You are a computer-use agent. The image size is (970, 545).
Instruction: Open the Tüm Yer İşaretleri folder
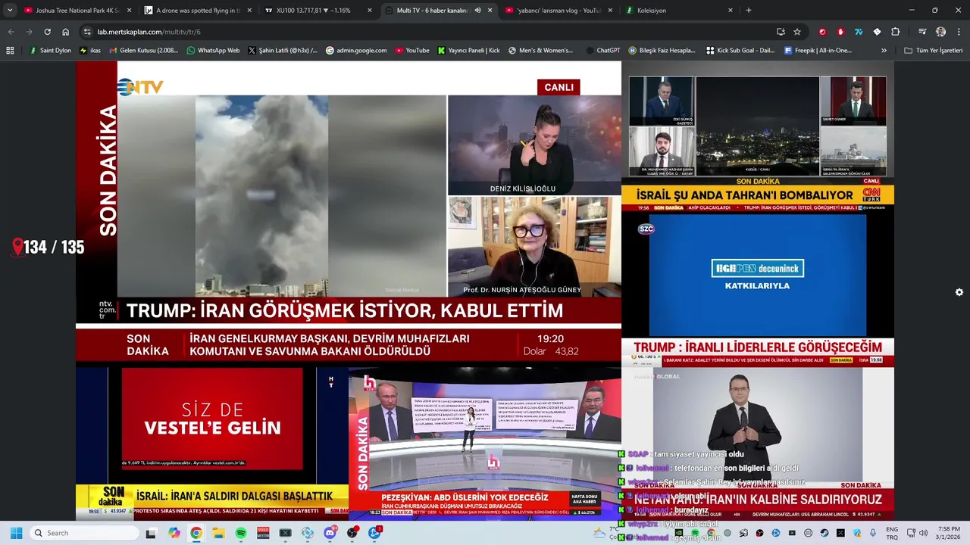[x=933, y=51]
